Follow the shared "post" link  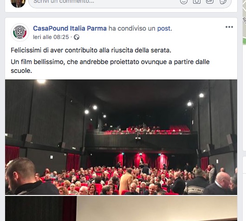coord(164,28)
